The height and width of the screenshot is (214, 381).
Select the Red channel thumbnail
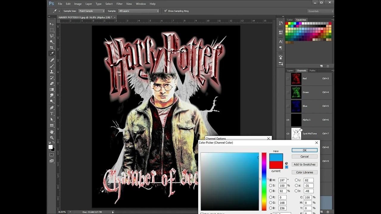tap(296, 79)
